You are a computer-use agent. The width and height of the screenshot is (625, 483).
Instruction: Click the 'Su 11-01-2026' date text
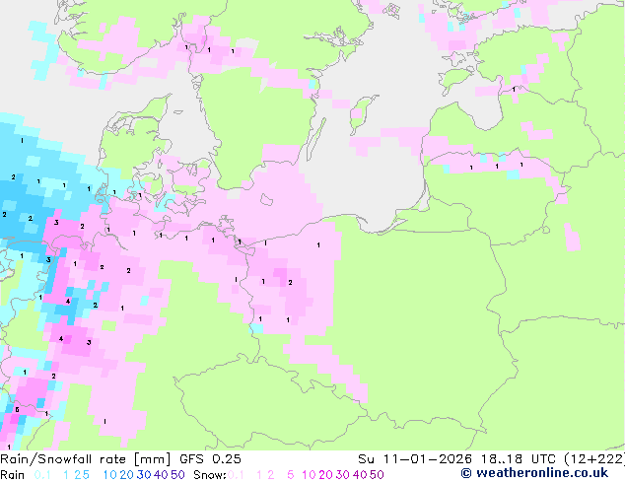(415, 459)
